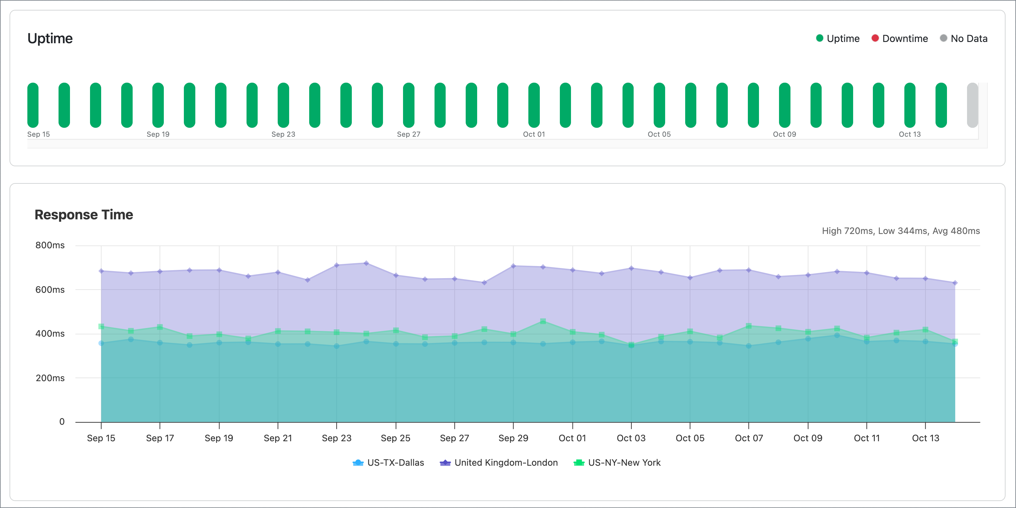Click 'High 720ms, Low 344ms, Avg 480ms' summary
The height and width of the screenshot is (508, 1016).
(901, 231)
